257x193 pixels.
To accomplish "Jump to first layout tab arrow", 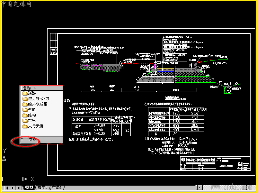I will [x=2, y=188].
